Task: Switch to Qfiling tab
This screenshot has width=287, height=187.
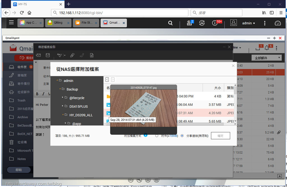Action: (x=58, y=23)
